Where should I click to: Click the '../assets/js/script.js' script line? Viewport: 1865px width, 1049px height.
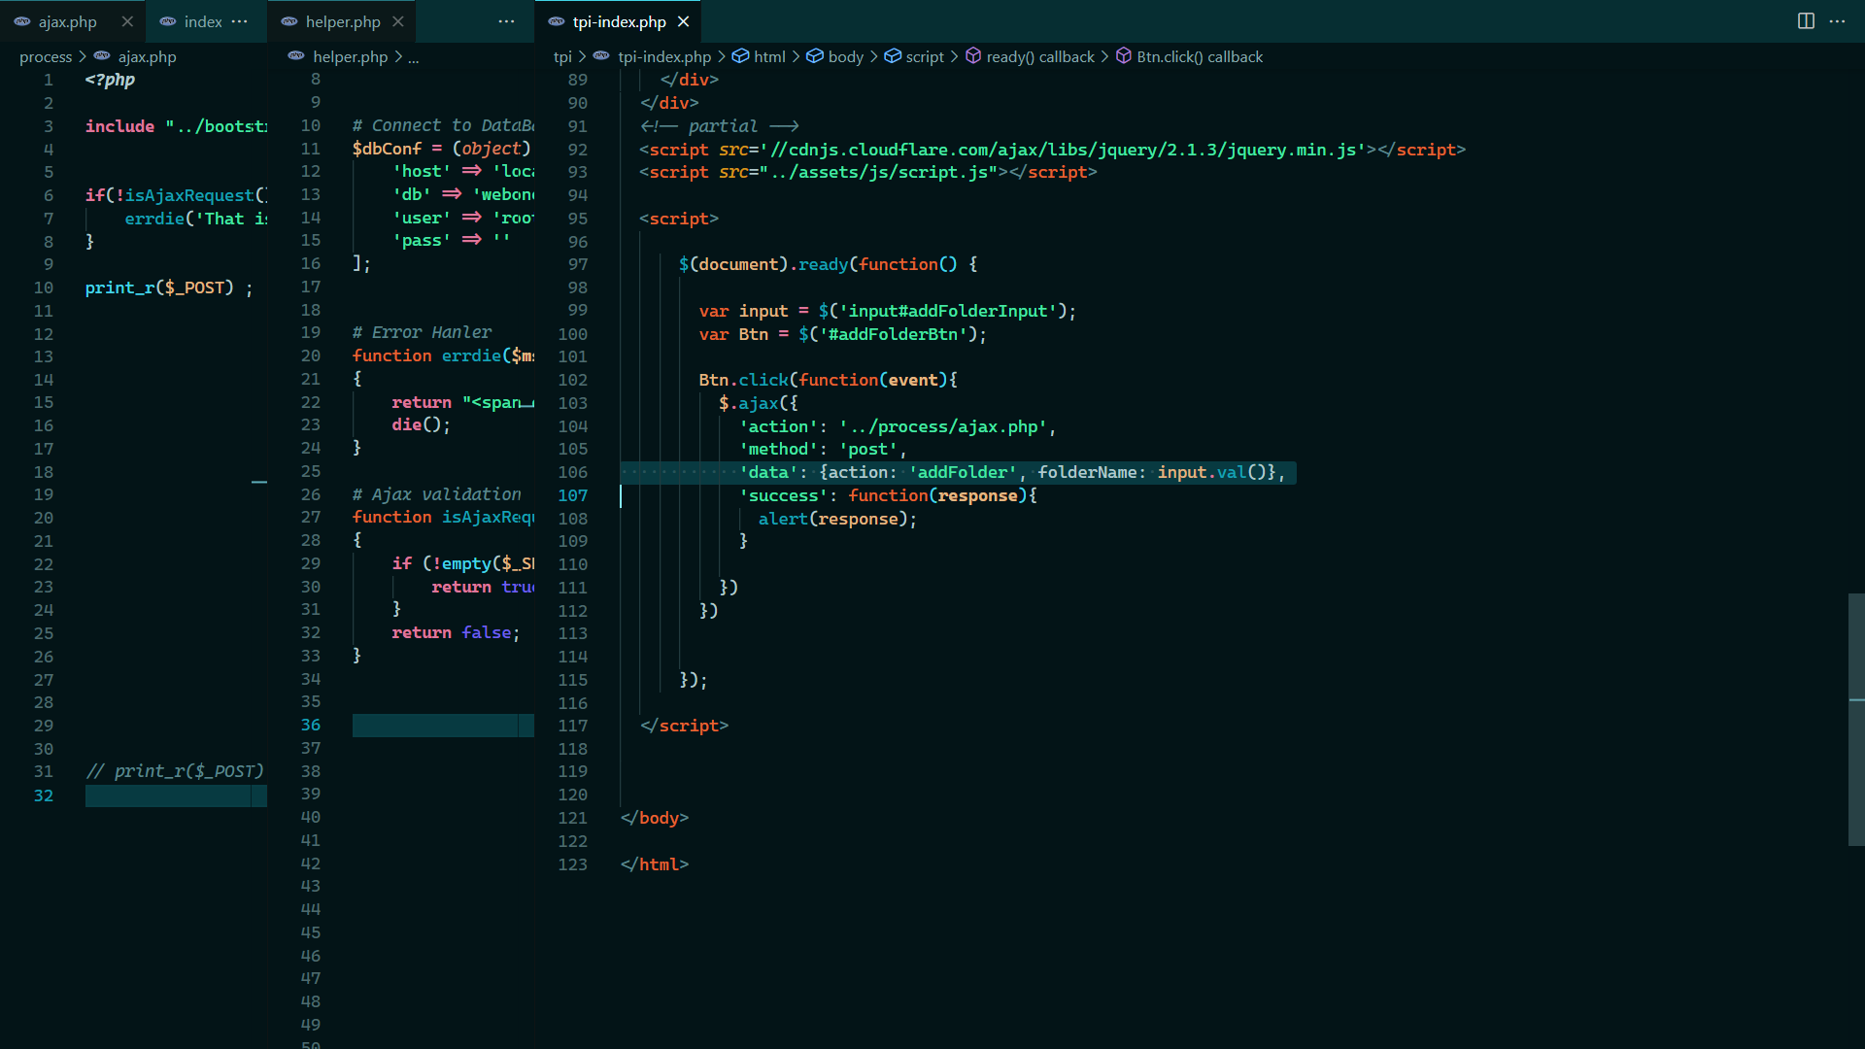coord(868,172)
